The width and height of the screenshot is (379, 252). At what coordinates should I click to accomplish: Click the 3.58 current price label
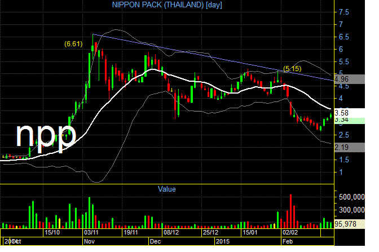click(349, 113)
